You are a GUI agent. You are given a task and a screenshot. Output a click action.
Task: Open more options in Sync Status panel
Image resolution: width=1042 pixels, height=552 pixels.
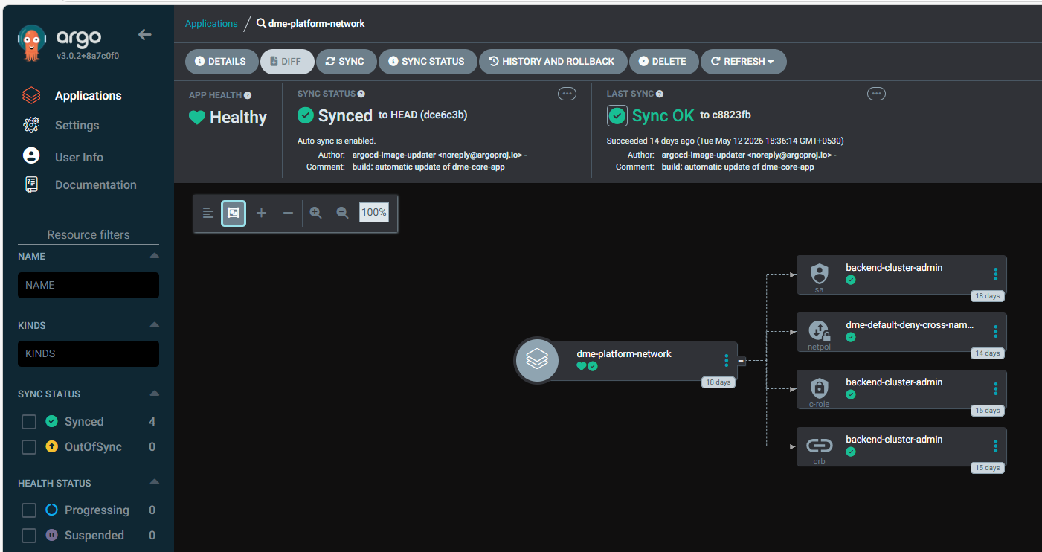(x=567, y=94)
